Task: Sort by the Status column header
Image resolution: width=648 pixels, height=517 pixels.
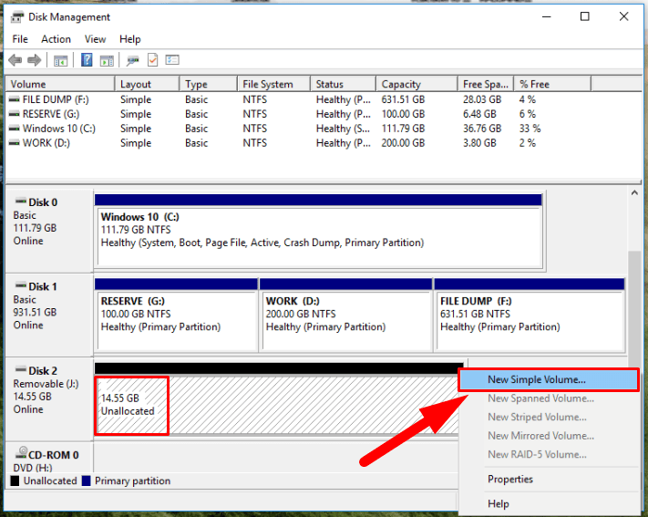Action: [x=344, y=84]
